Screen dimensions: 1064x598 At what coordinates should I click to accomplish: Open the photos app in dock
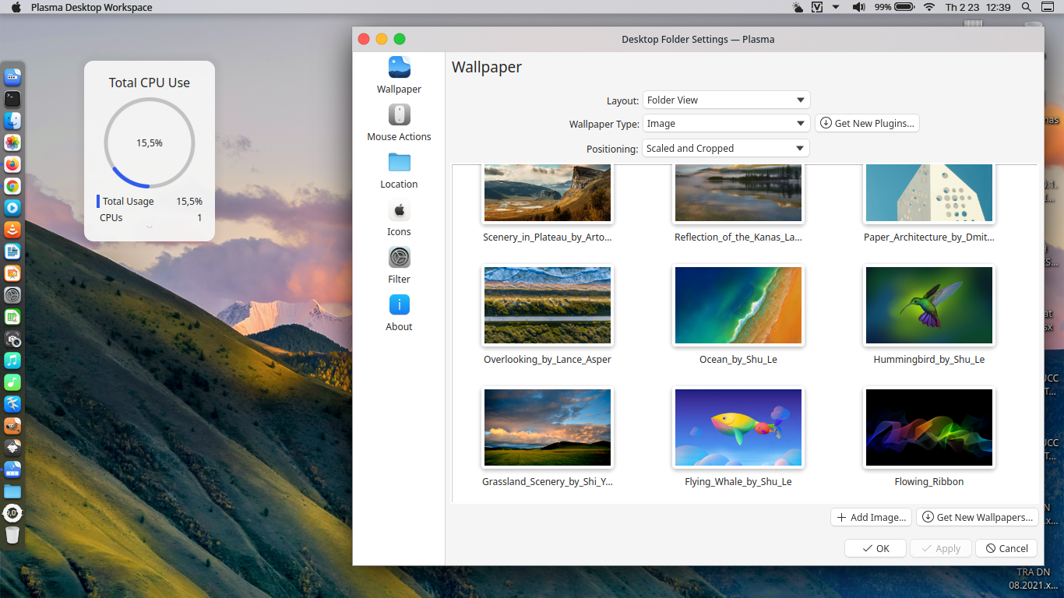(x=12, y=142)
